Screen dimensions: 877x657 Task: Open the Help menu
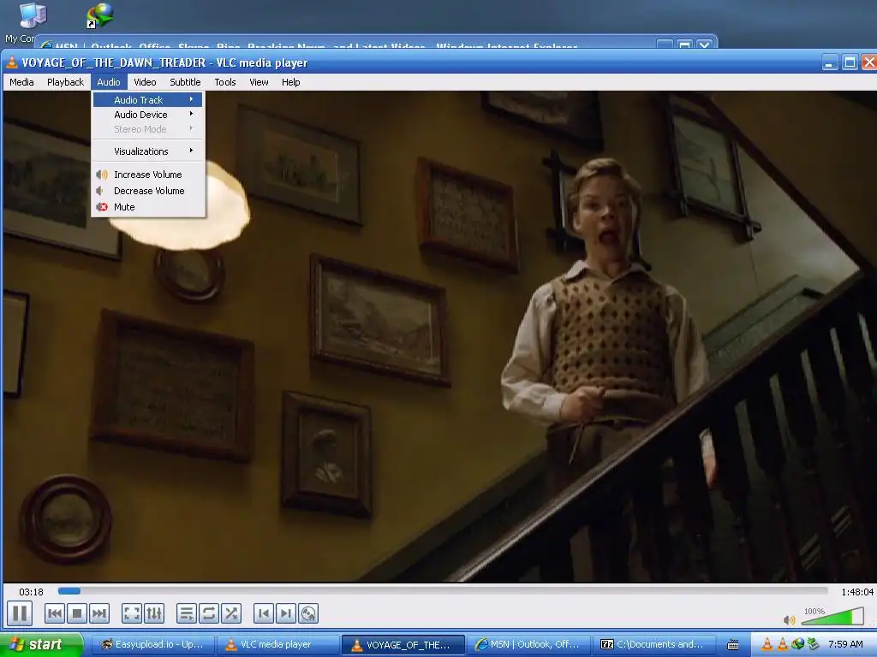click(291, 82)
